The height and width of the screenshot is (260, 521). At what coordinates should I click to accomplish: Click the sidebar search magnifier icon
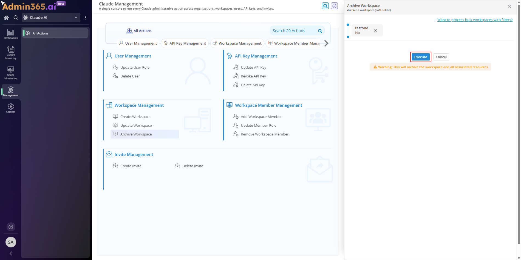click(x=16, y=18)
